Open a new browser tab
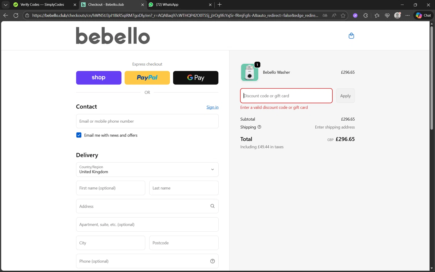Image resolution: width=435 pixels, height=272 pixels. [x=220, y=5]
